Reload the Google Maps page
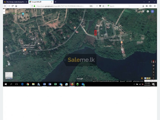 tap(12, 6)
